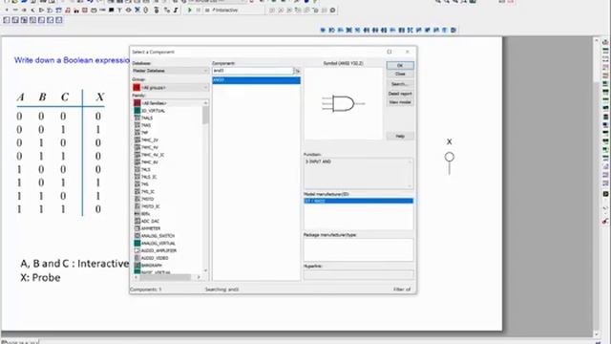Screen dimensions: 611x344
Task: Click Family list horizontal scrollbar thumb
Action: click(x=165, y=277)
